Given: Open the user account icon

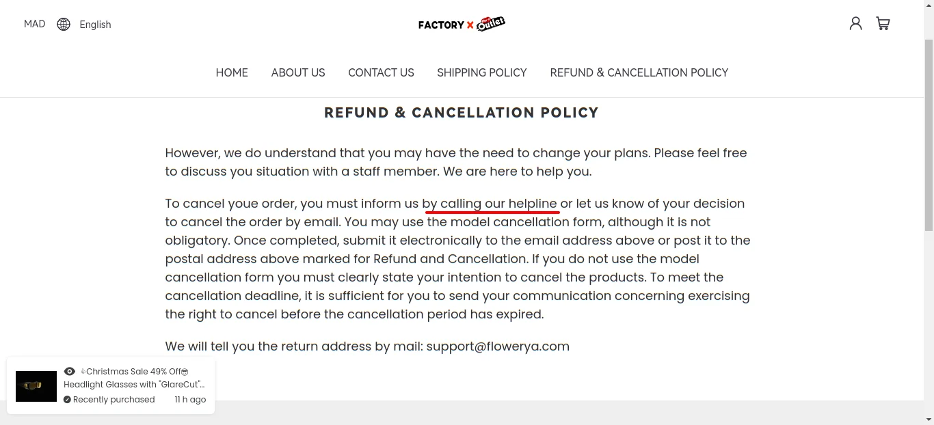Looking at the screenshot, I should click(x=855, y=24).
